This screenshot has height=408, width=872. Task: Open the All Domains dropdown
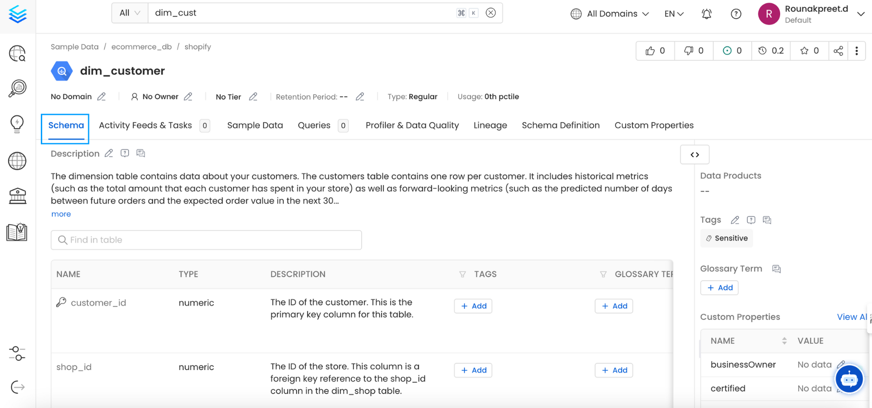point(609,14)
